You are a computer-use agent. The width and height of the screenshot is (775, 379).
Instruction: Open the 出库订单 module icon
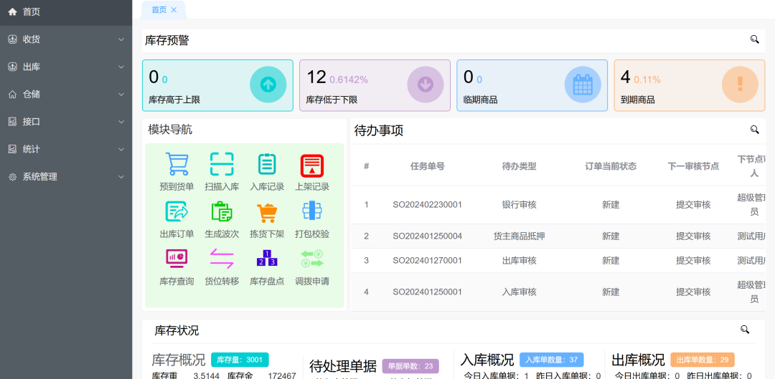coord(177,212)
